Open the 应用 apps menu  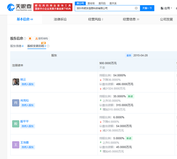pos(166,8)
